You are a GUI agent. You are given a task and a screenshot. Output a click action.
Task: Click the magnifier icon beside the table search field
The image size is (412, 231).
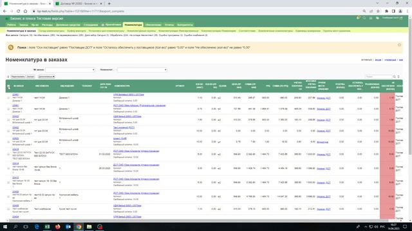(395, 77)
